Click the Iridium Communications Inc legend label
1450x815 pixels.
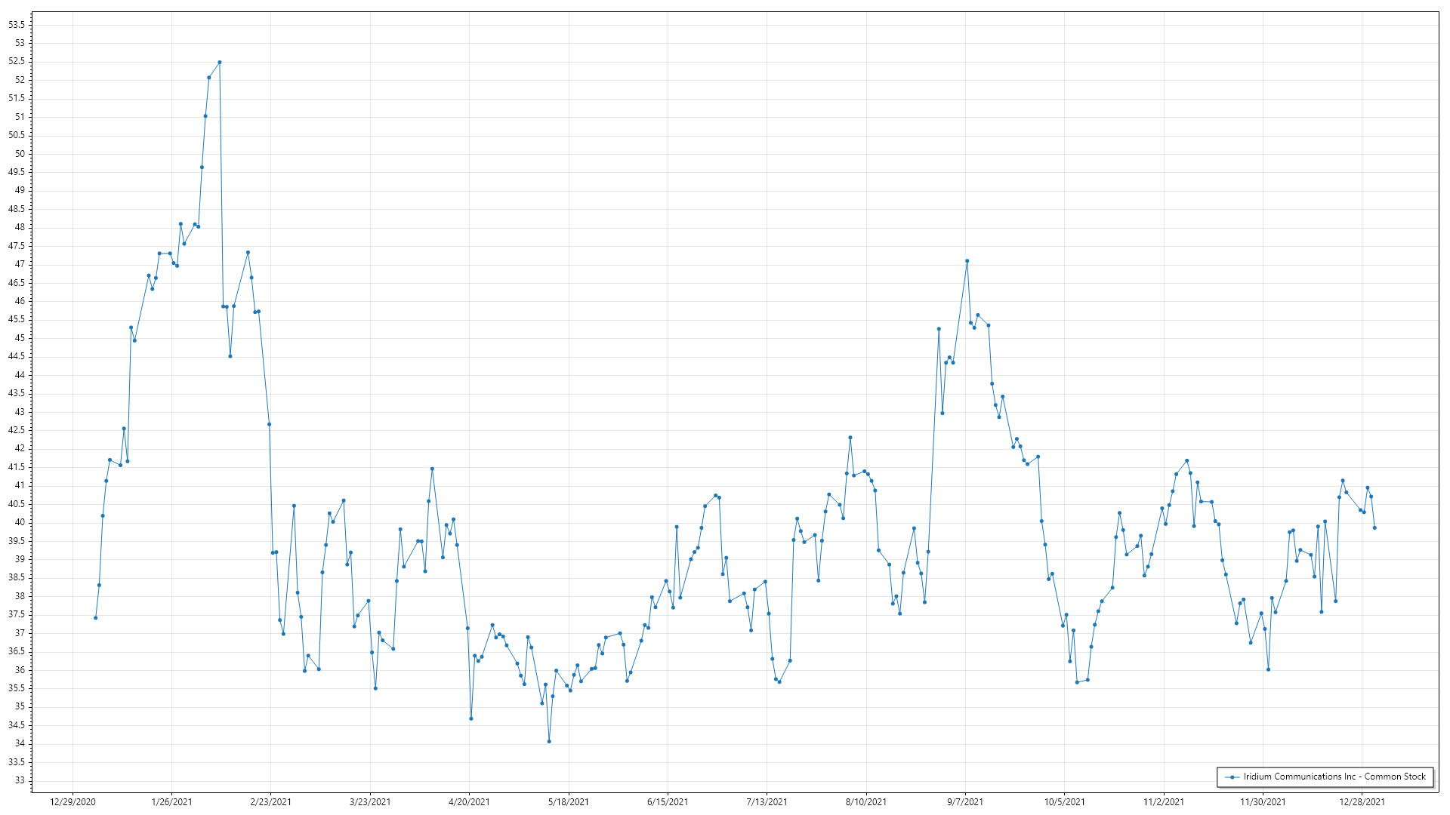[1334, 777]
